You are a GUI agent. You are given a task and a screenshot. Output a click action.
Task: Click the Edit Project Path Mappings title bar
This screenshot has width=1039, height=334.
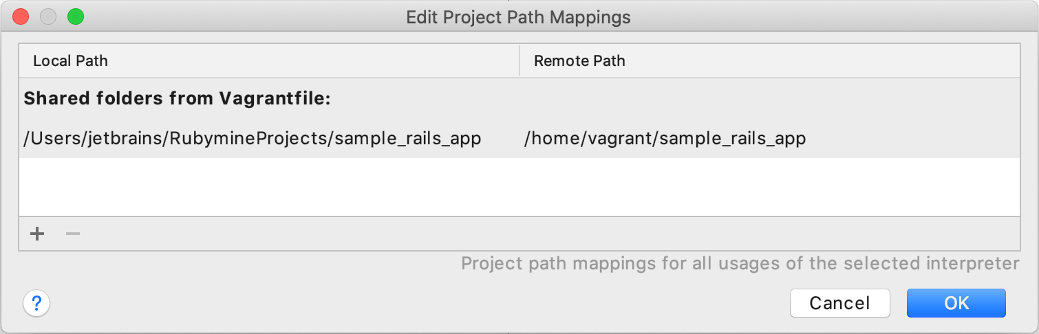point(518,16)
